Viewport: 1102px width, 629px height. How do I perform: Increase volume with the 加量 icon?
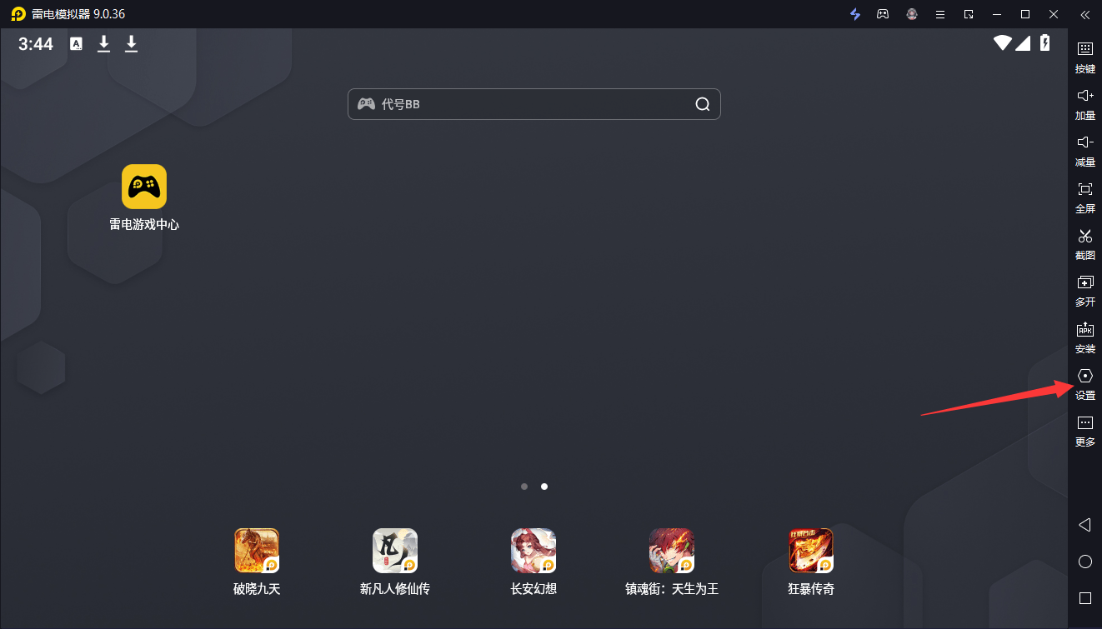[1084, 102]
